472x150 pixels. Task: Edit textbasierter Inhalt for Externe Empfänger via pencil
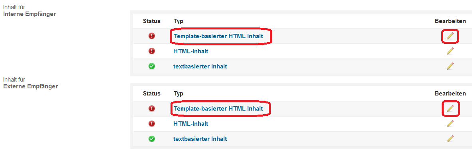pyautogui.click(x=450, y=138)
